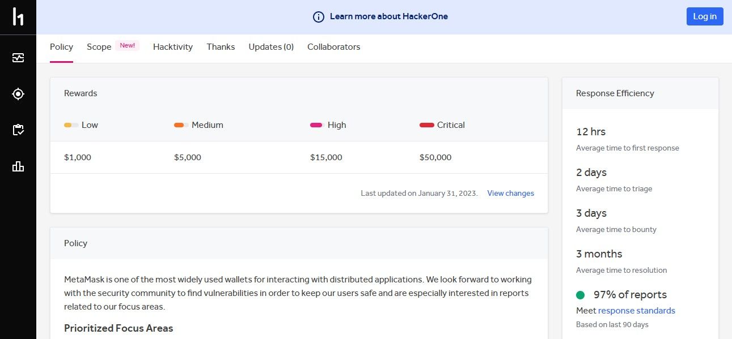Click the red Critical severity indicator
This screenshot has width=732, height=339.
click(x=426, y=125)
